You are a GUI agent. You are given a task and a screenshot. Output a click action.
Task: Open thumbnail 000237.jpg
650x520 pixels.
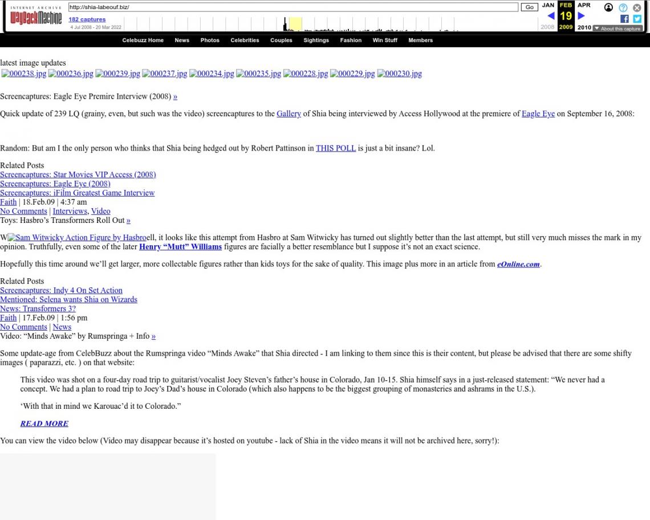[x=165, y=74]
